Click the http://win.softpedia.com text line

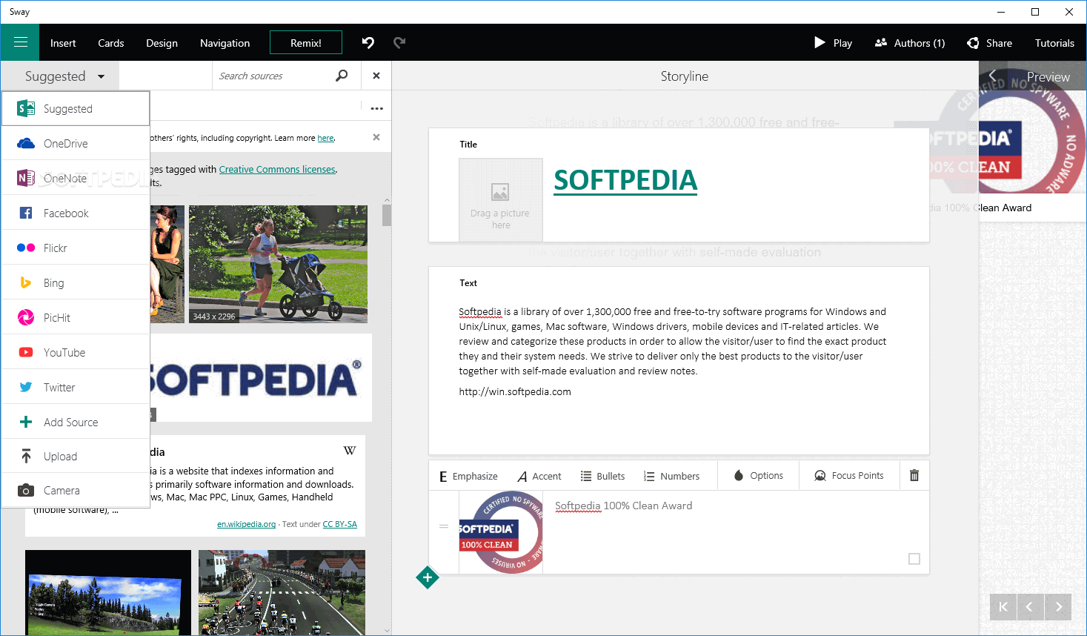[515, 391]
